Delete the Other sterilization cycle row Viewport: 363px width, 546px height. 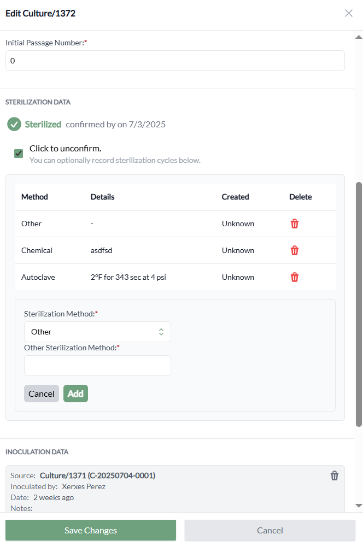tap(295, 224)
